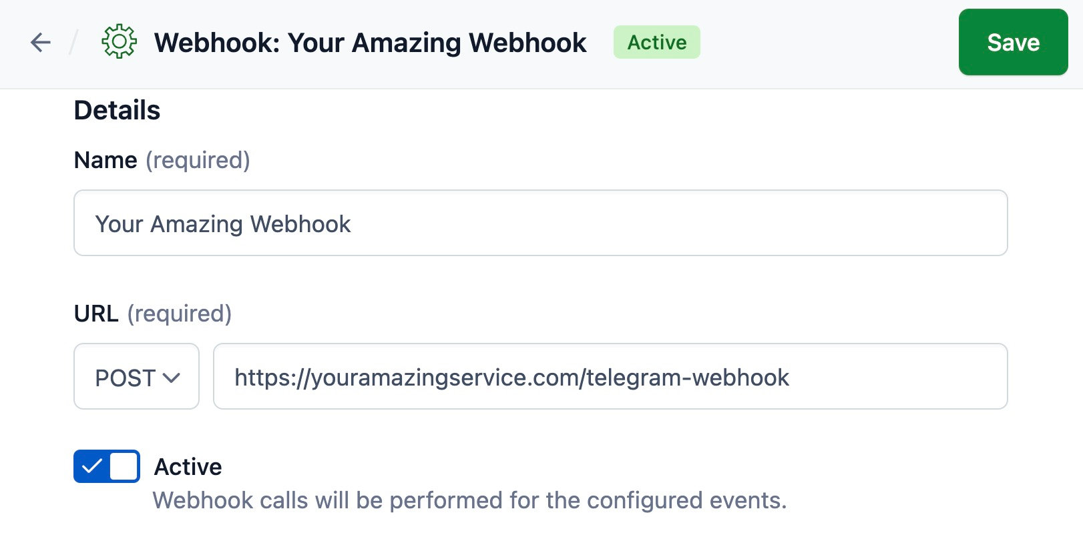Click inside the webhook URL field

(x=610, y=377)
